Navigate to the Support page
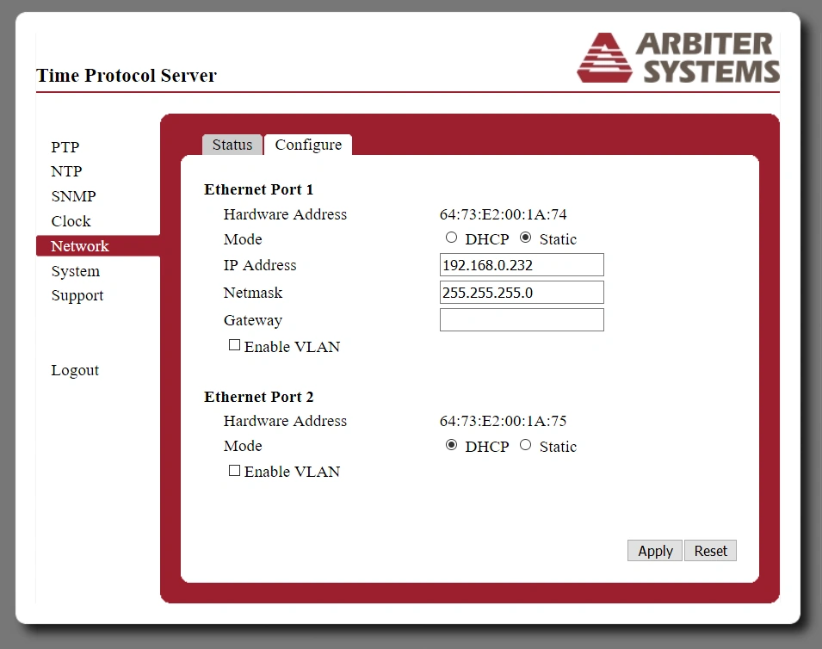This screenshot has height=649, width=822. 77,295
